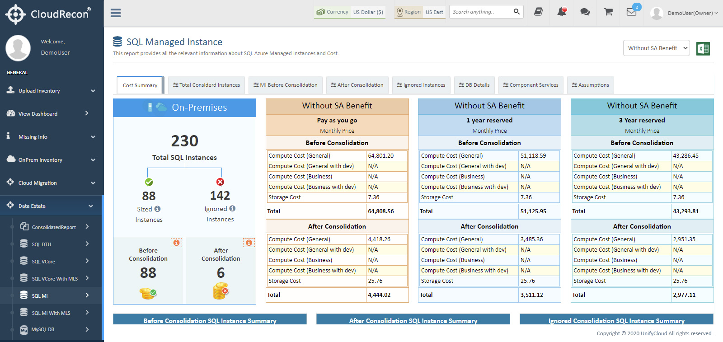Click the 230 Total SQL Instances number
The width and height of the screenshot is (723, 342).
pyautogui.click(x=184, y=141)
